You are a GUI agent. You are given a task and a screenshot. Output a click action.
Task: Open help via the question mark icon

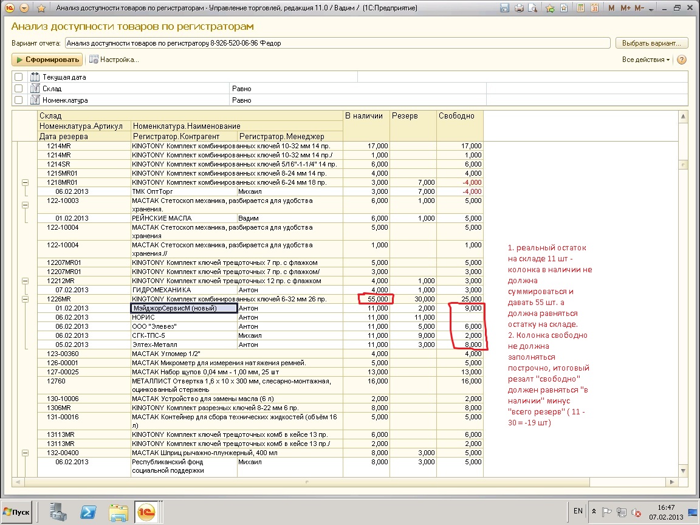(x=681, y=60)
